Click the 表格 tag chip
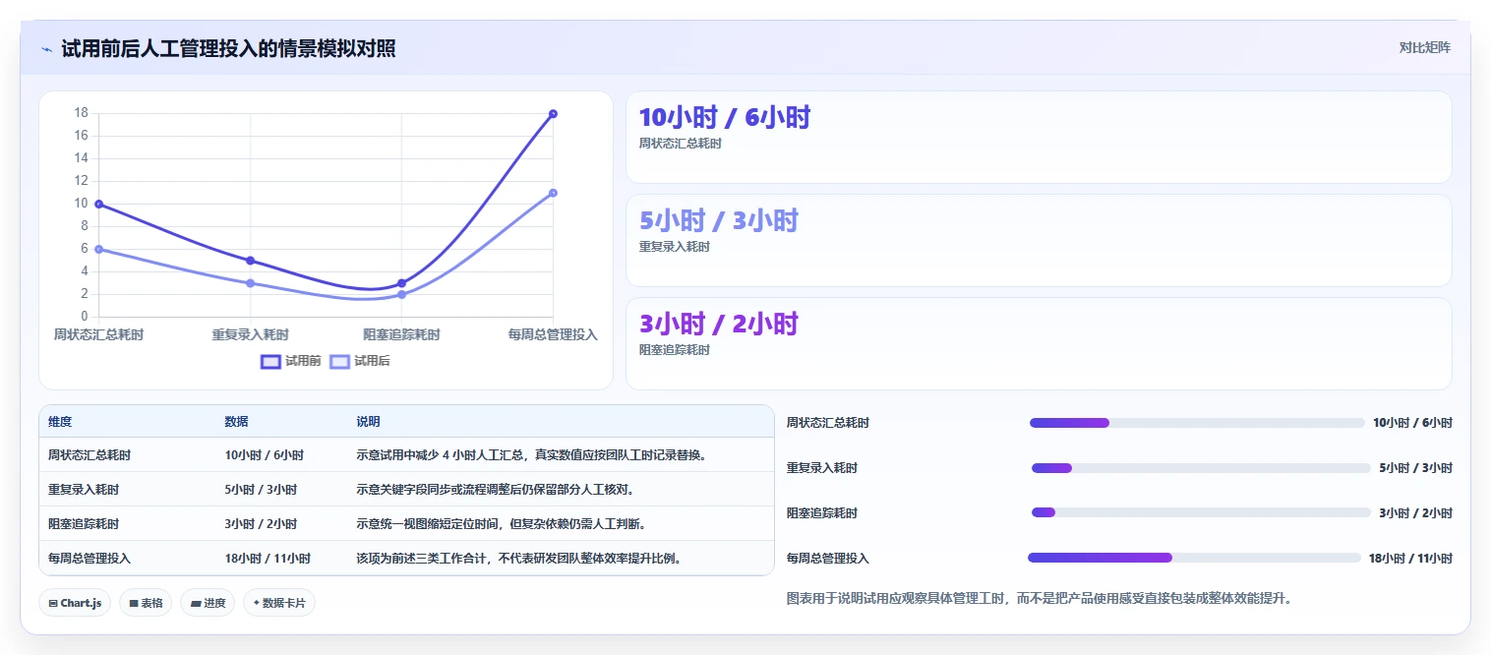The image size is (1491, 655). coord(146,603)
